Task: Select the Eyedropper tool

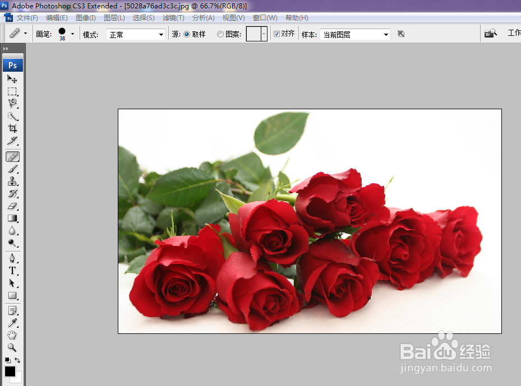Action: (x=12, y=323)
